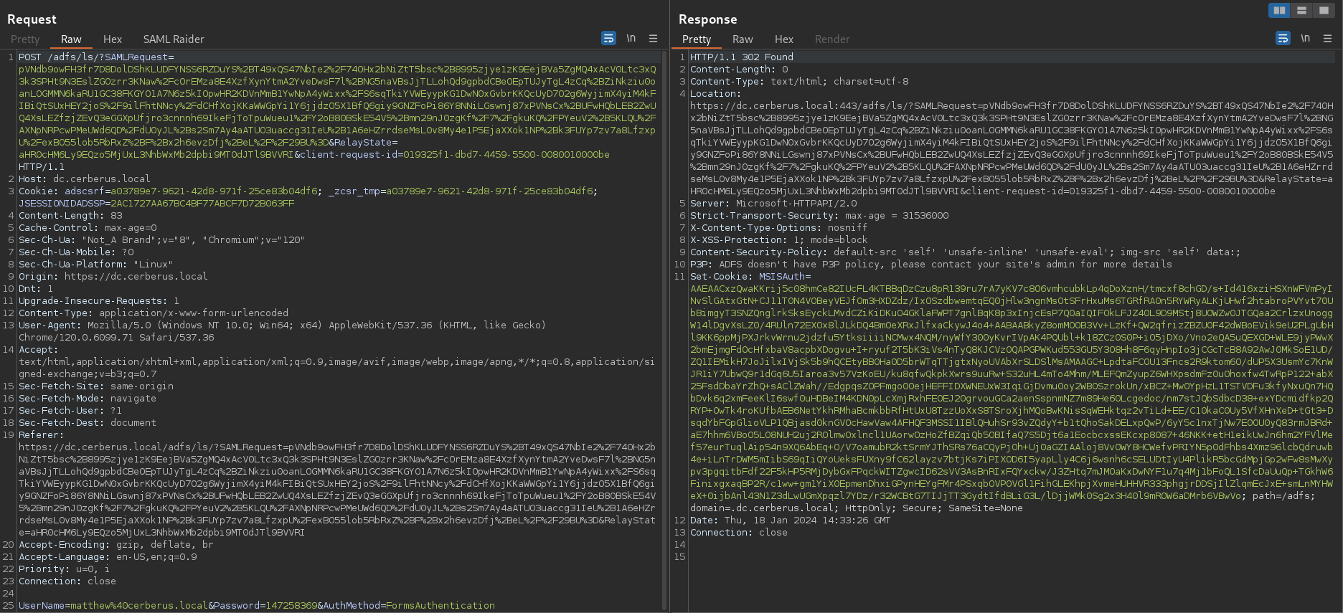Click the Location: response header label
Viewport: 1343px width, 613px height.
(x=716, y=94)
